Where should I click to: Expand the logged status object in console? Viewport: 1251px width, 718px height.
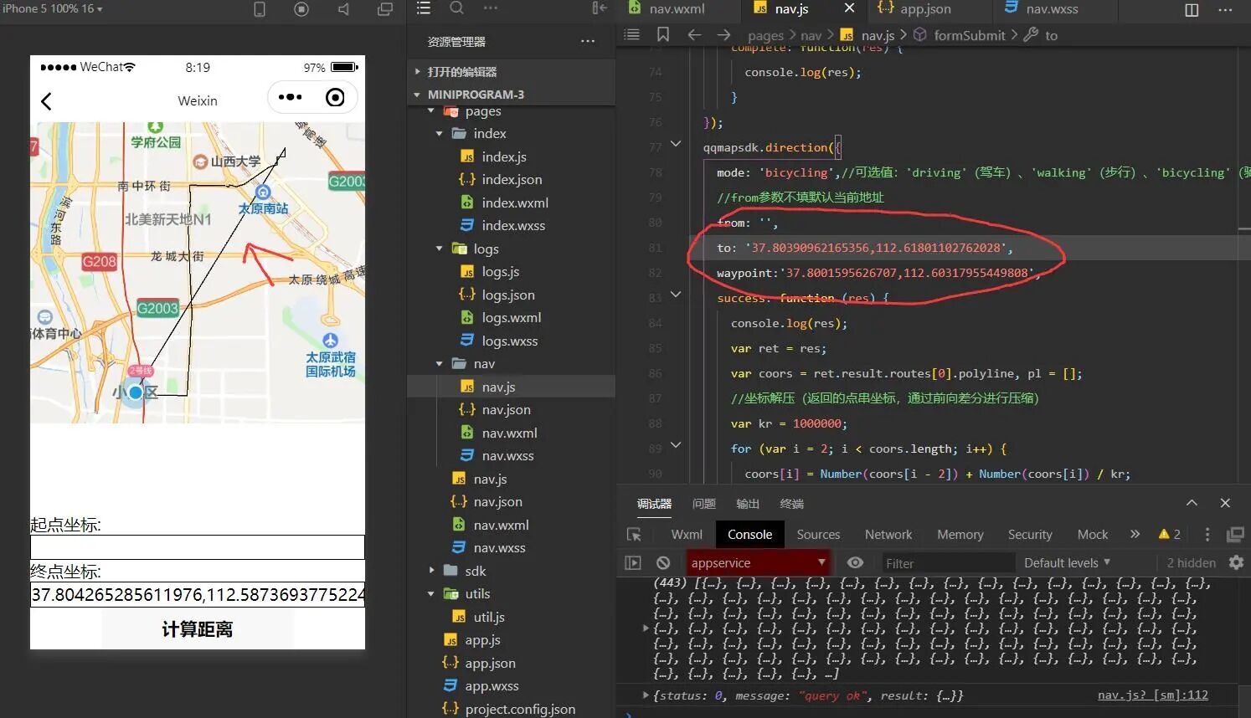(646, 695)
